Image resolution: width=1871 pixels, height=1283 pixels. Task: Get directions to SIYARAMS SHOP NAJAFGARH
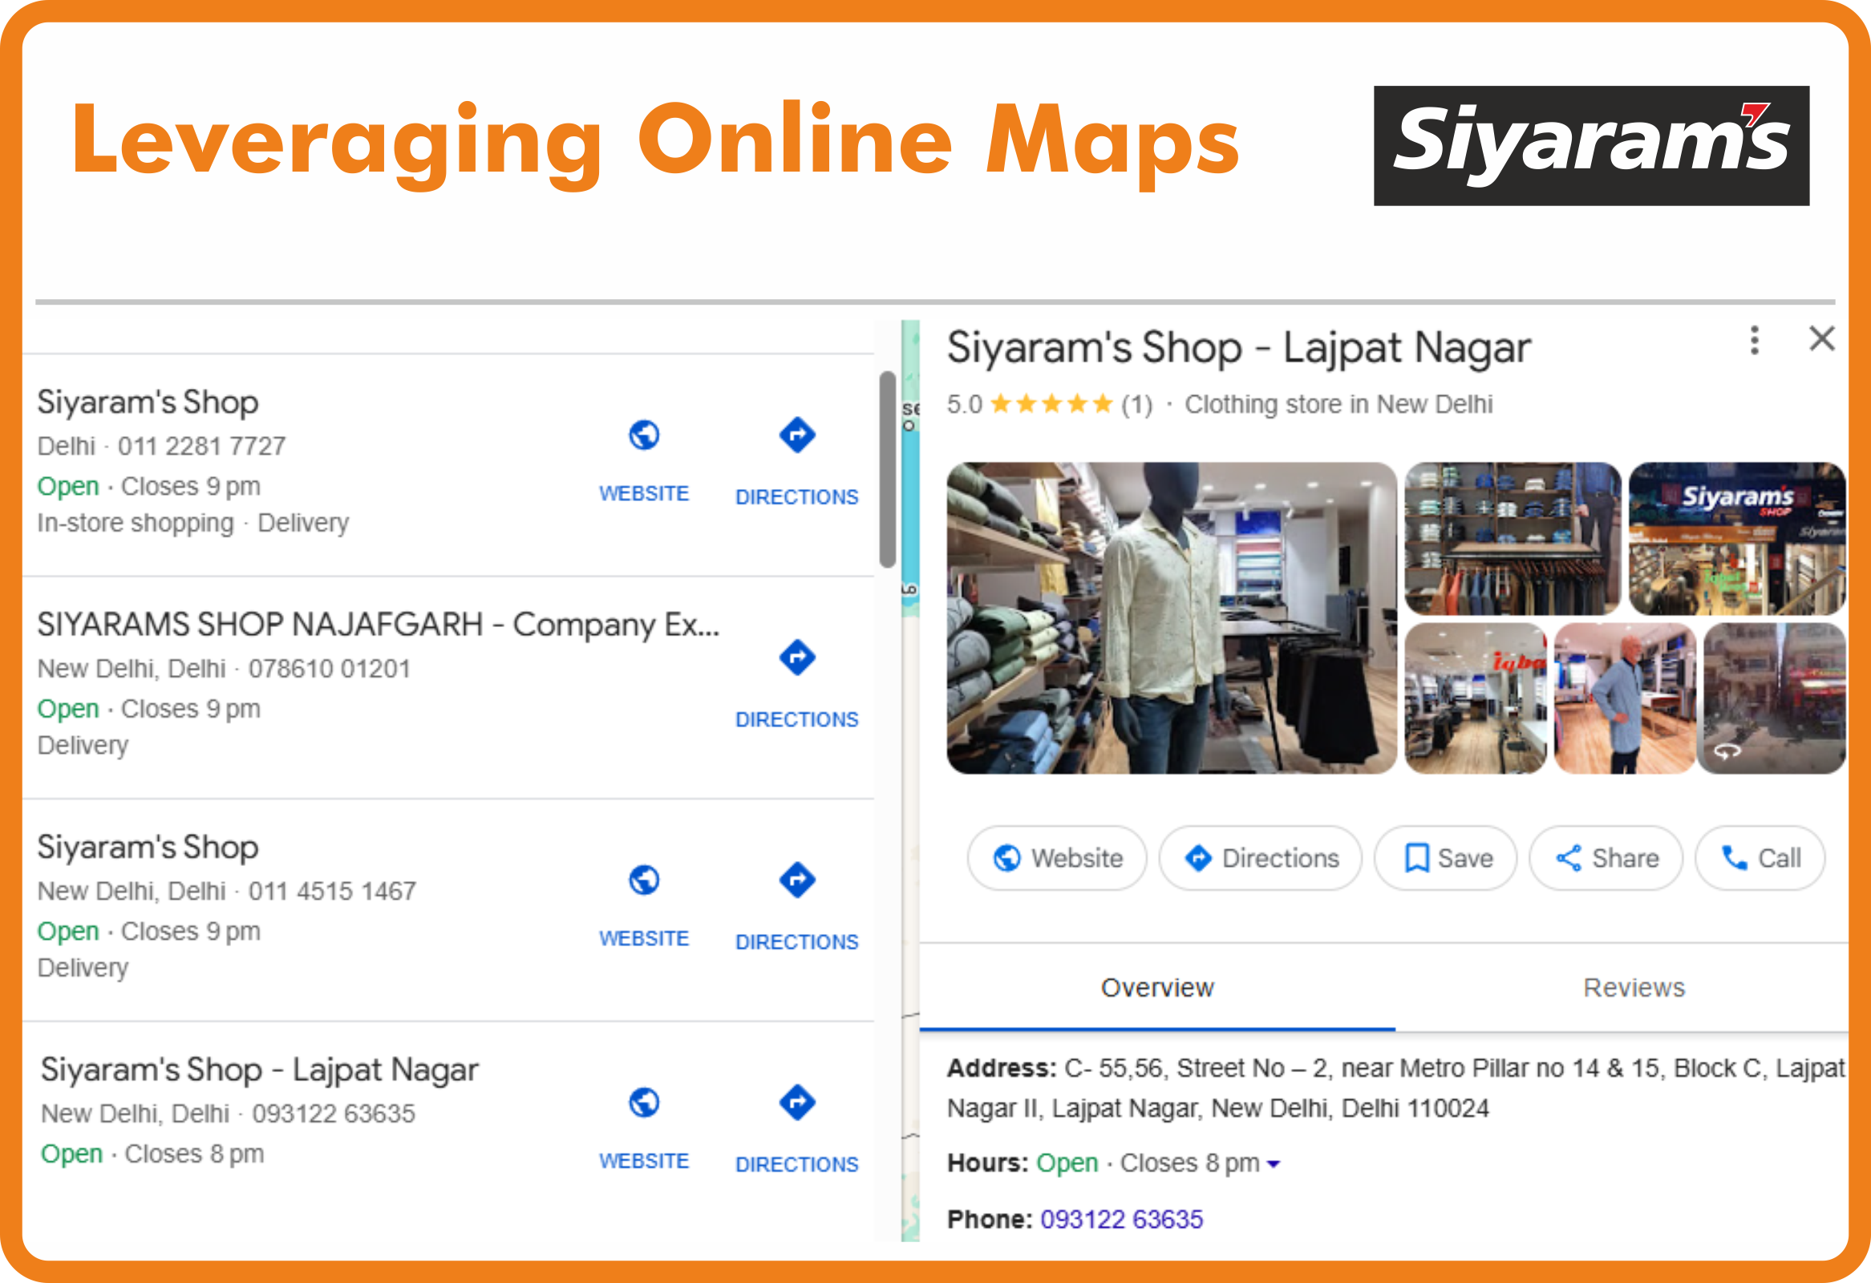tap(796, 685)
